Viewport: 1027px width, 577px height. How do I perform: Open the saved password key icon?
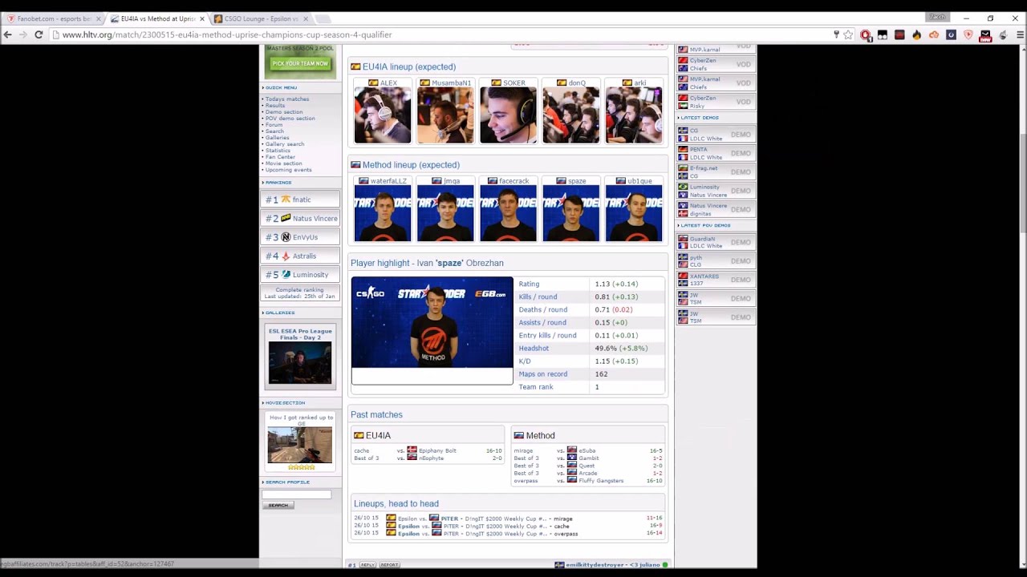coord(836,34)
